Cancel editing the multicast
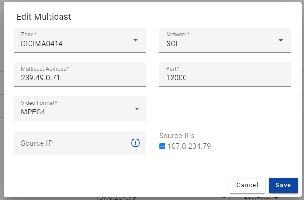This screenshot has width=304, height=200. click(247, 185)
